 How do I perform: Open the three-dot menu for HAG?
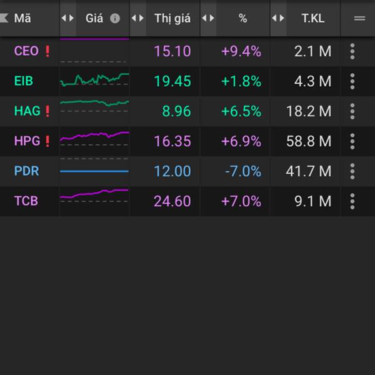[352, 111]
